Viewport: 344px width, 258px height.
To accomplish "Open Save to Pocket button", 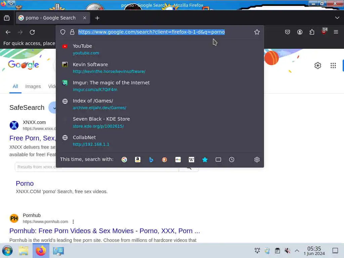I will click(x=288, y=32).
